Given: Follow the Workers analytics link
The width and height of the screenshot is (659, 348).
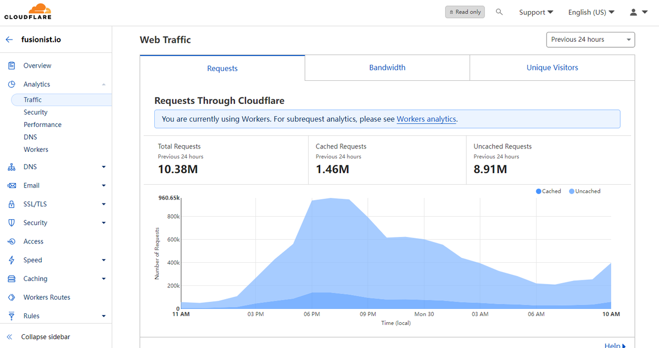Looking at the screenshot, I should click(x=427, y=119).
